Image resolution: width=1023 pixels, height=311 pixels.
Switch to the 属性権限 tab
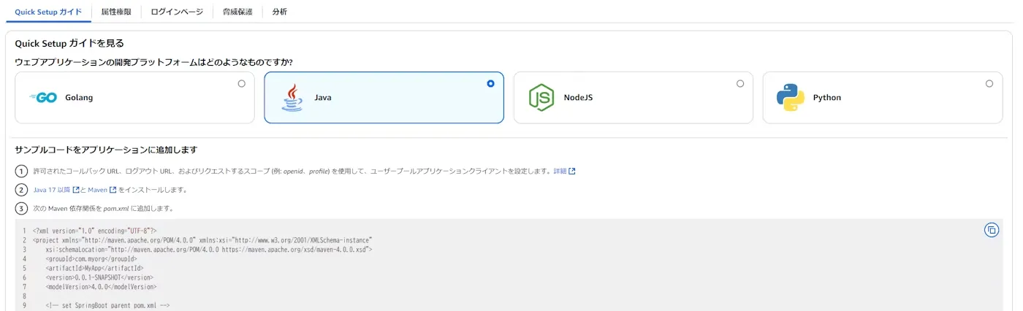[x=116, y=12]
